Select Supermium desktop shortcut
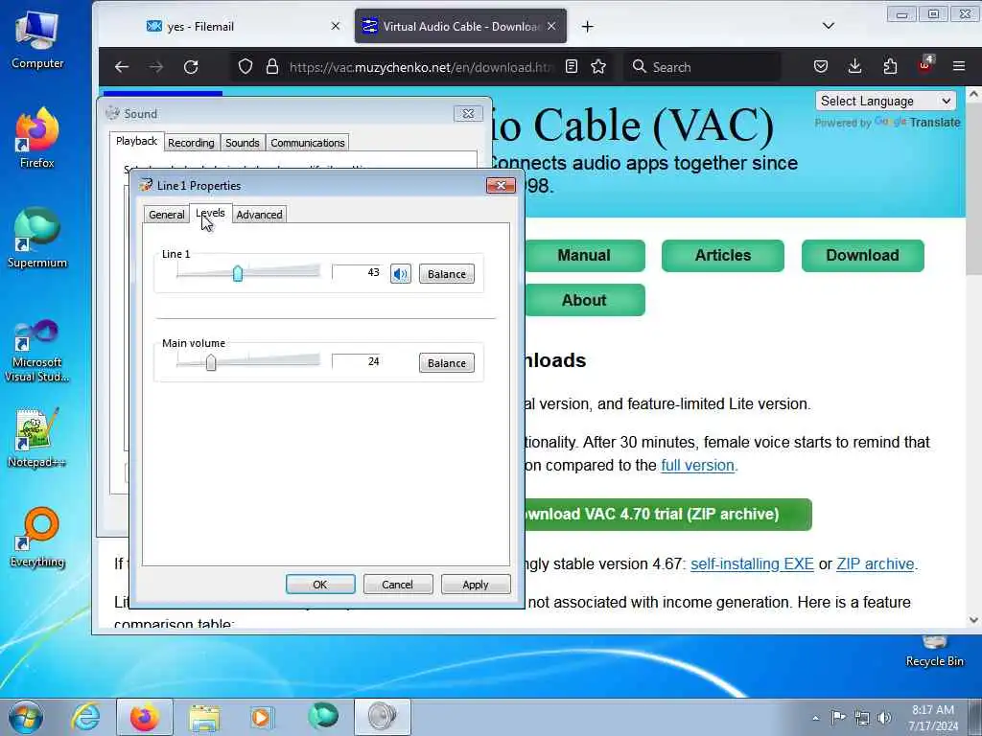982x736 pixels. coord(37,239)
